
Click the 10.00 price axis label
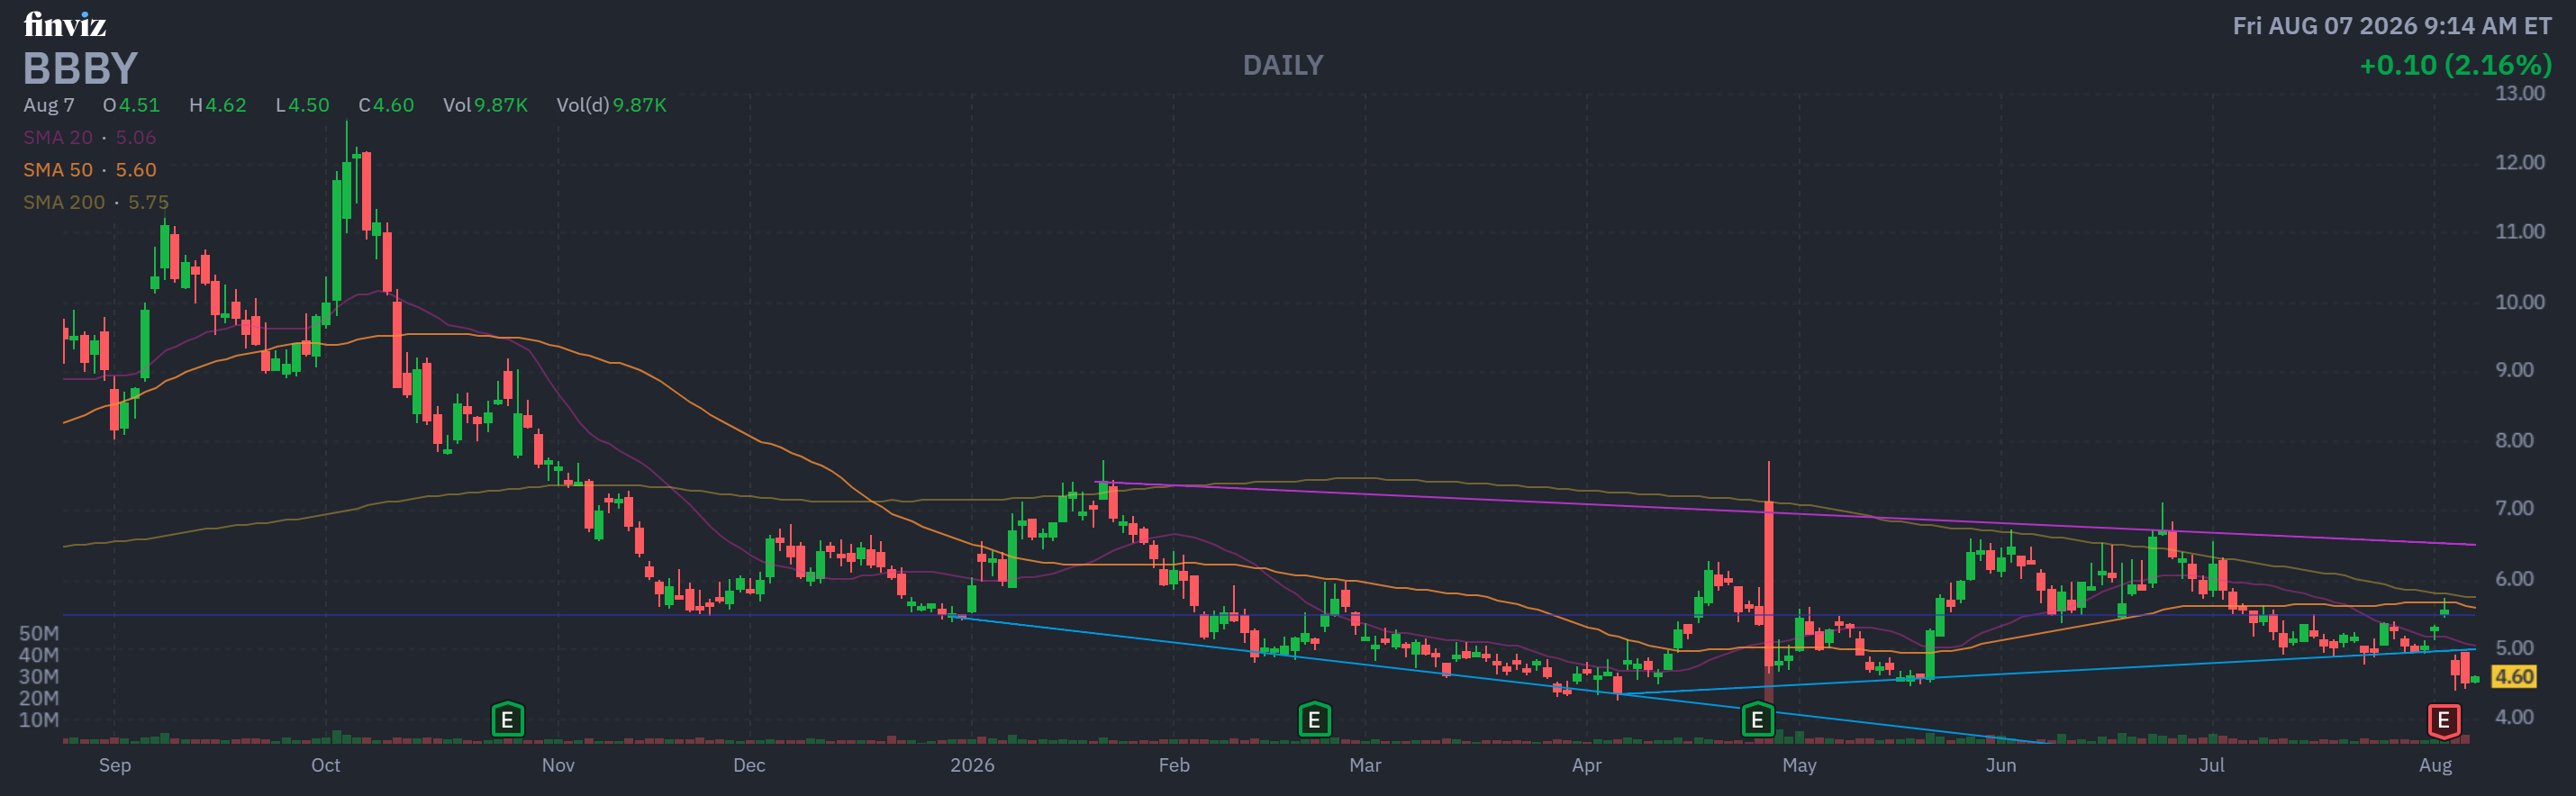2520,302
